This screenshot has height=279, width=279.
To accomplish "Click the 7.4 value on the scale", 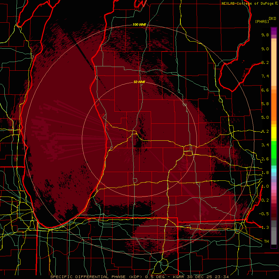I will coord(265,76).
